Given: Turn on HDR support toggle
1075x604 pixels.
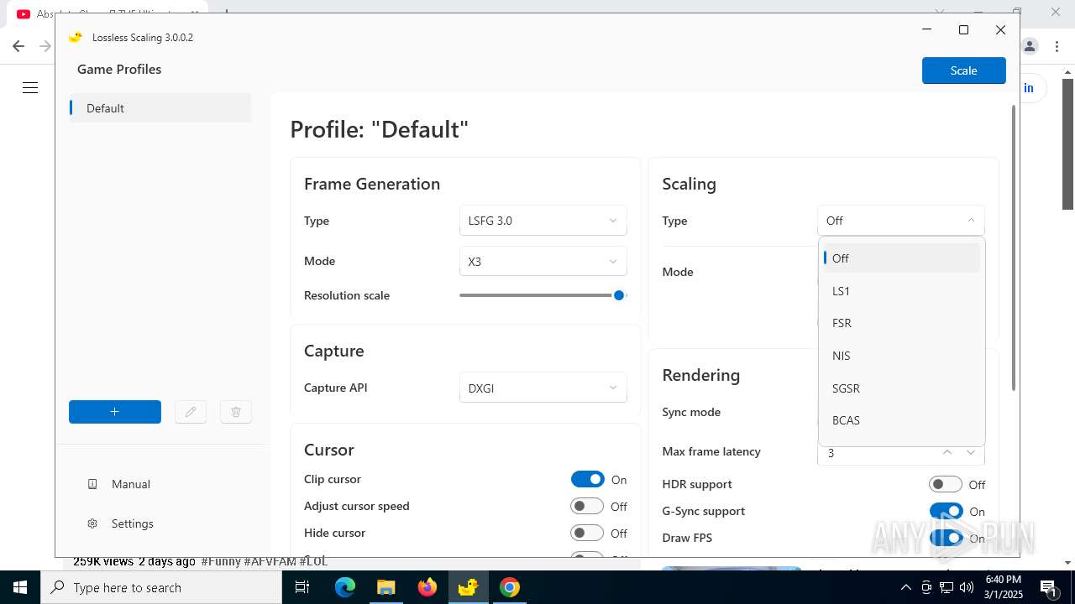Looking at the screenshot, I should point(946,484).
